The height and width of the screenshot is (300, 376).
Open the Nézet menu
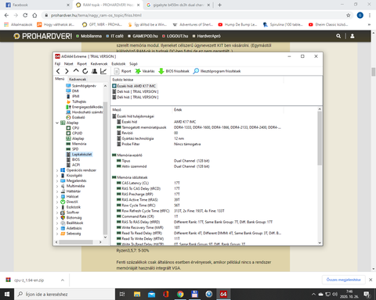69,64
